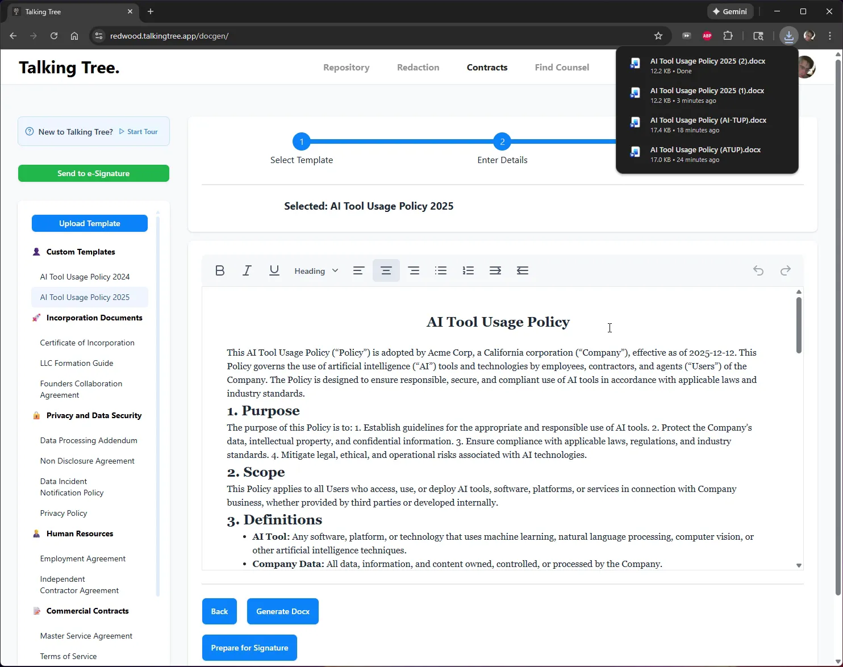Close the Talking Tree tab

pyautogui.click(x=130, y=11)
